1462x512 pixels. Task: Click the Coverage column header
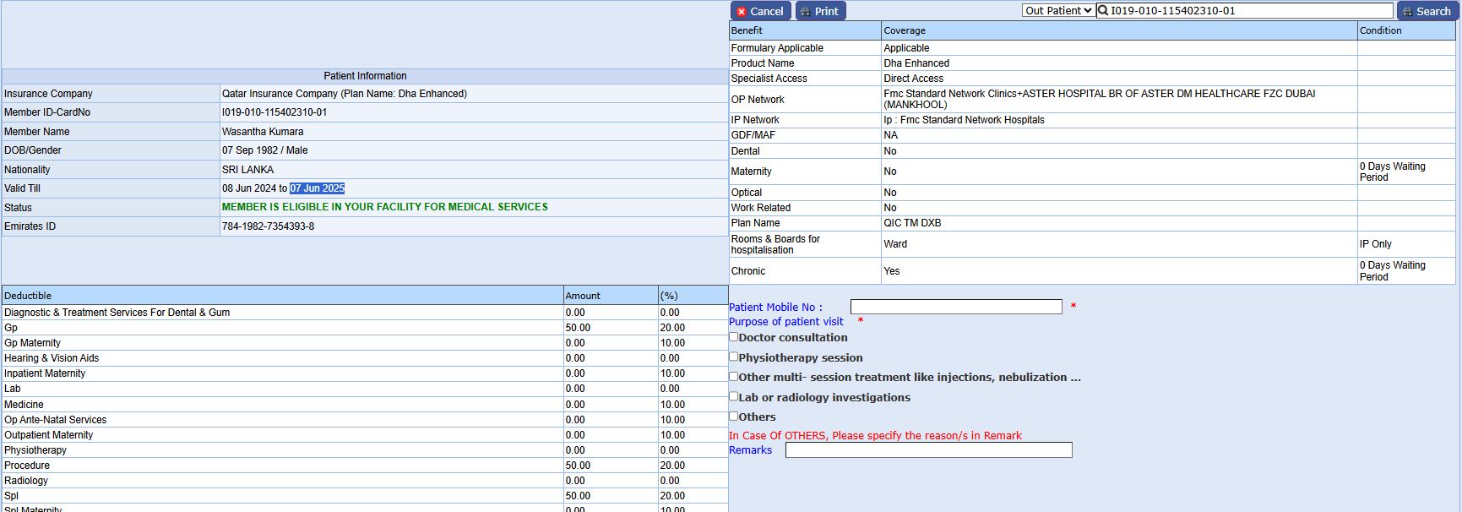(905, 30)
